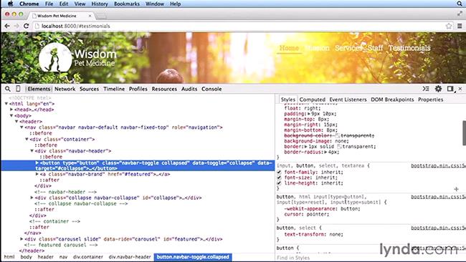Image resolution: width=466 pixels, height=262 pixels.
Task: Open DevTools settings gear
Action: coord(438,89)
